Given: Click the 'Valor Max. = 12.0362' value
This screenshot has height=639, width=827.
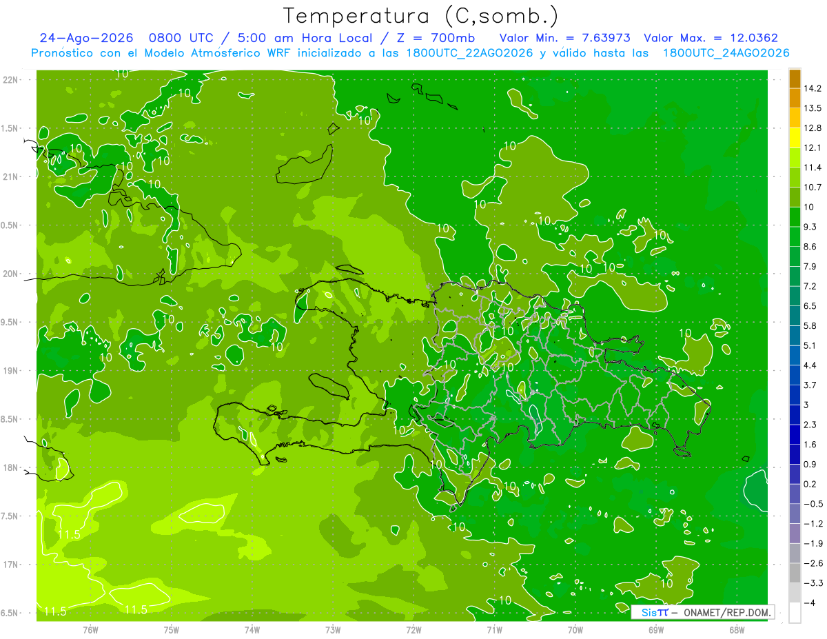Looking at the screenshot, I should point(711,38).
